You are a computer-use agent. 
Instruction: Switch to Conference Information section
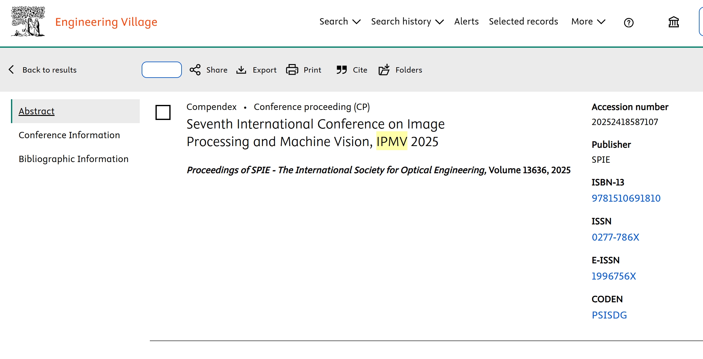(x=69, y=135)
